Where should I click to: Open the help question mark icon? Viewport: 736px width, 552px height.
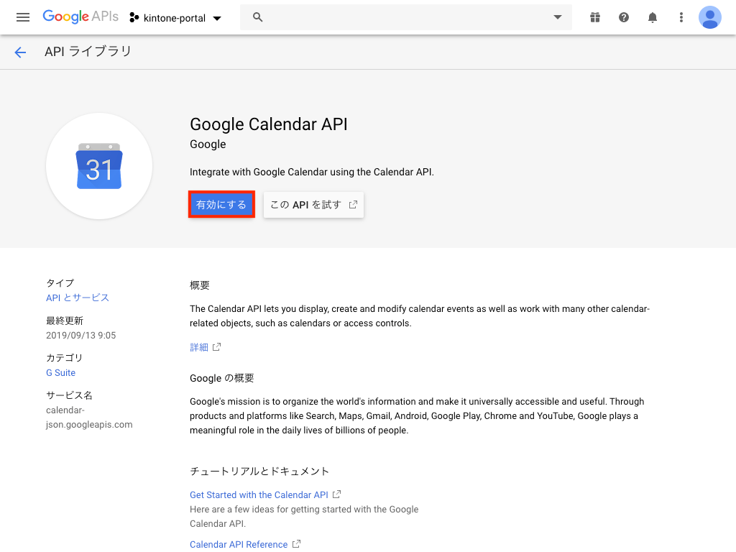[624, 17]
